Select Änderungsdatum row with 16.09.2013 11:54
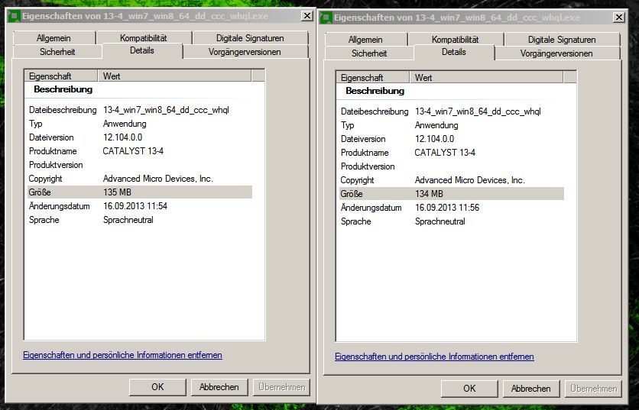639x410 pixels. [140, 206]
